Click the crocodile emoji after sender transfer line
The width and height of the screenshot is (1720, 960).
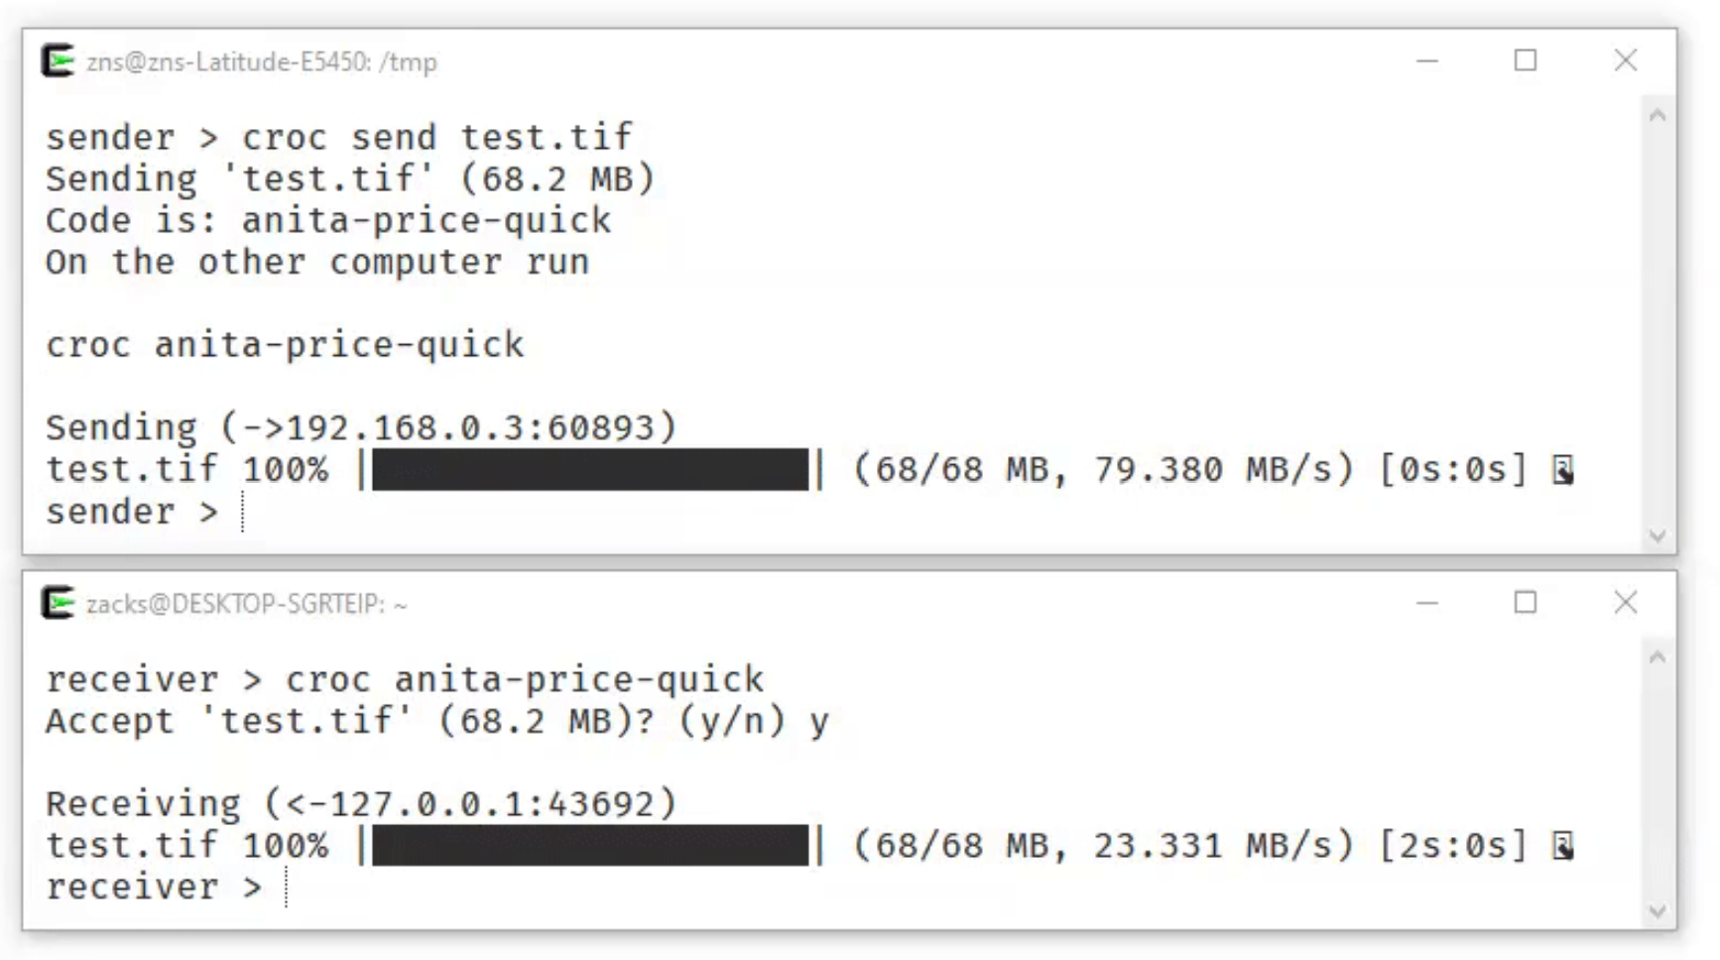(1564, 468)
